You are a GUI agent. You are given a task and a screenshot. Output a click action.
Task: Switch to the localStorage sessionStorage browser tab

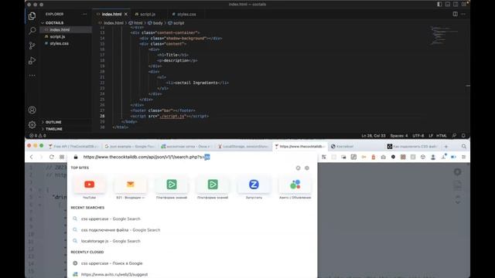click(243, 146)
